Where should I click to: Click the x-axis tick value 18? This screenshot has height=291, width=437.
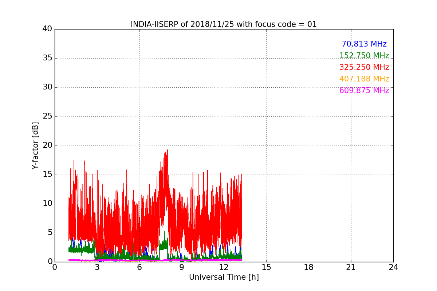[x=309, y=267]
